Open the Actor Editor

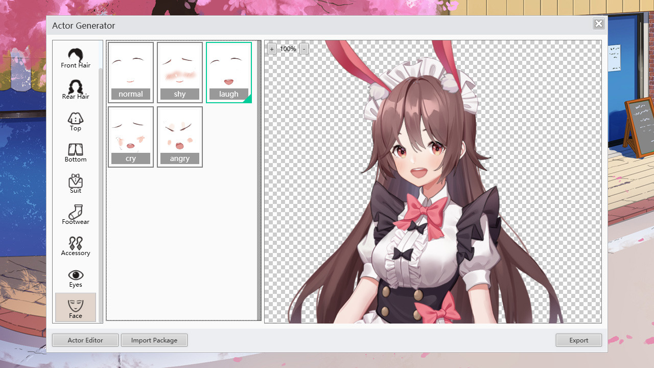[85, 340]
